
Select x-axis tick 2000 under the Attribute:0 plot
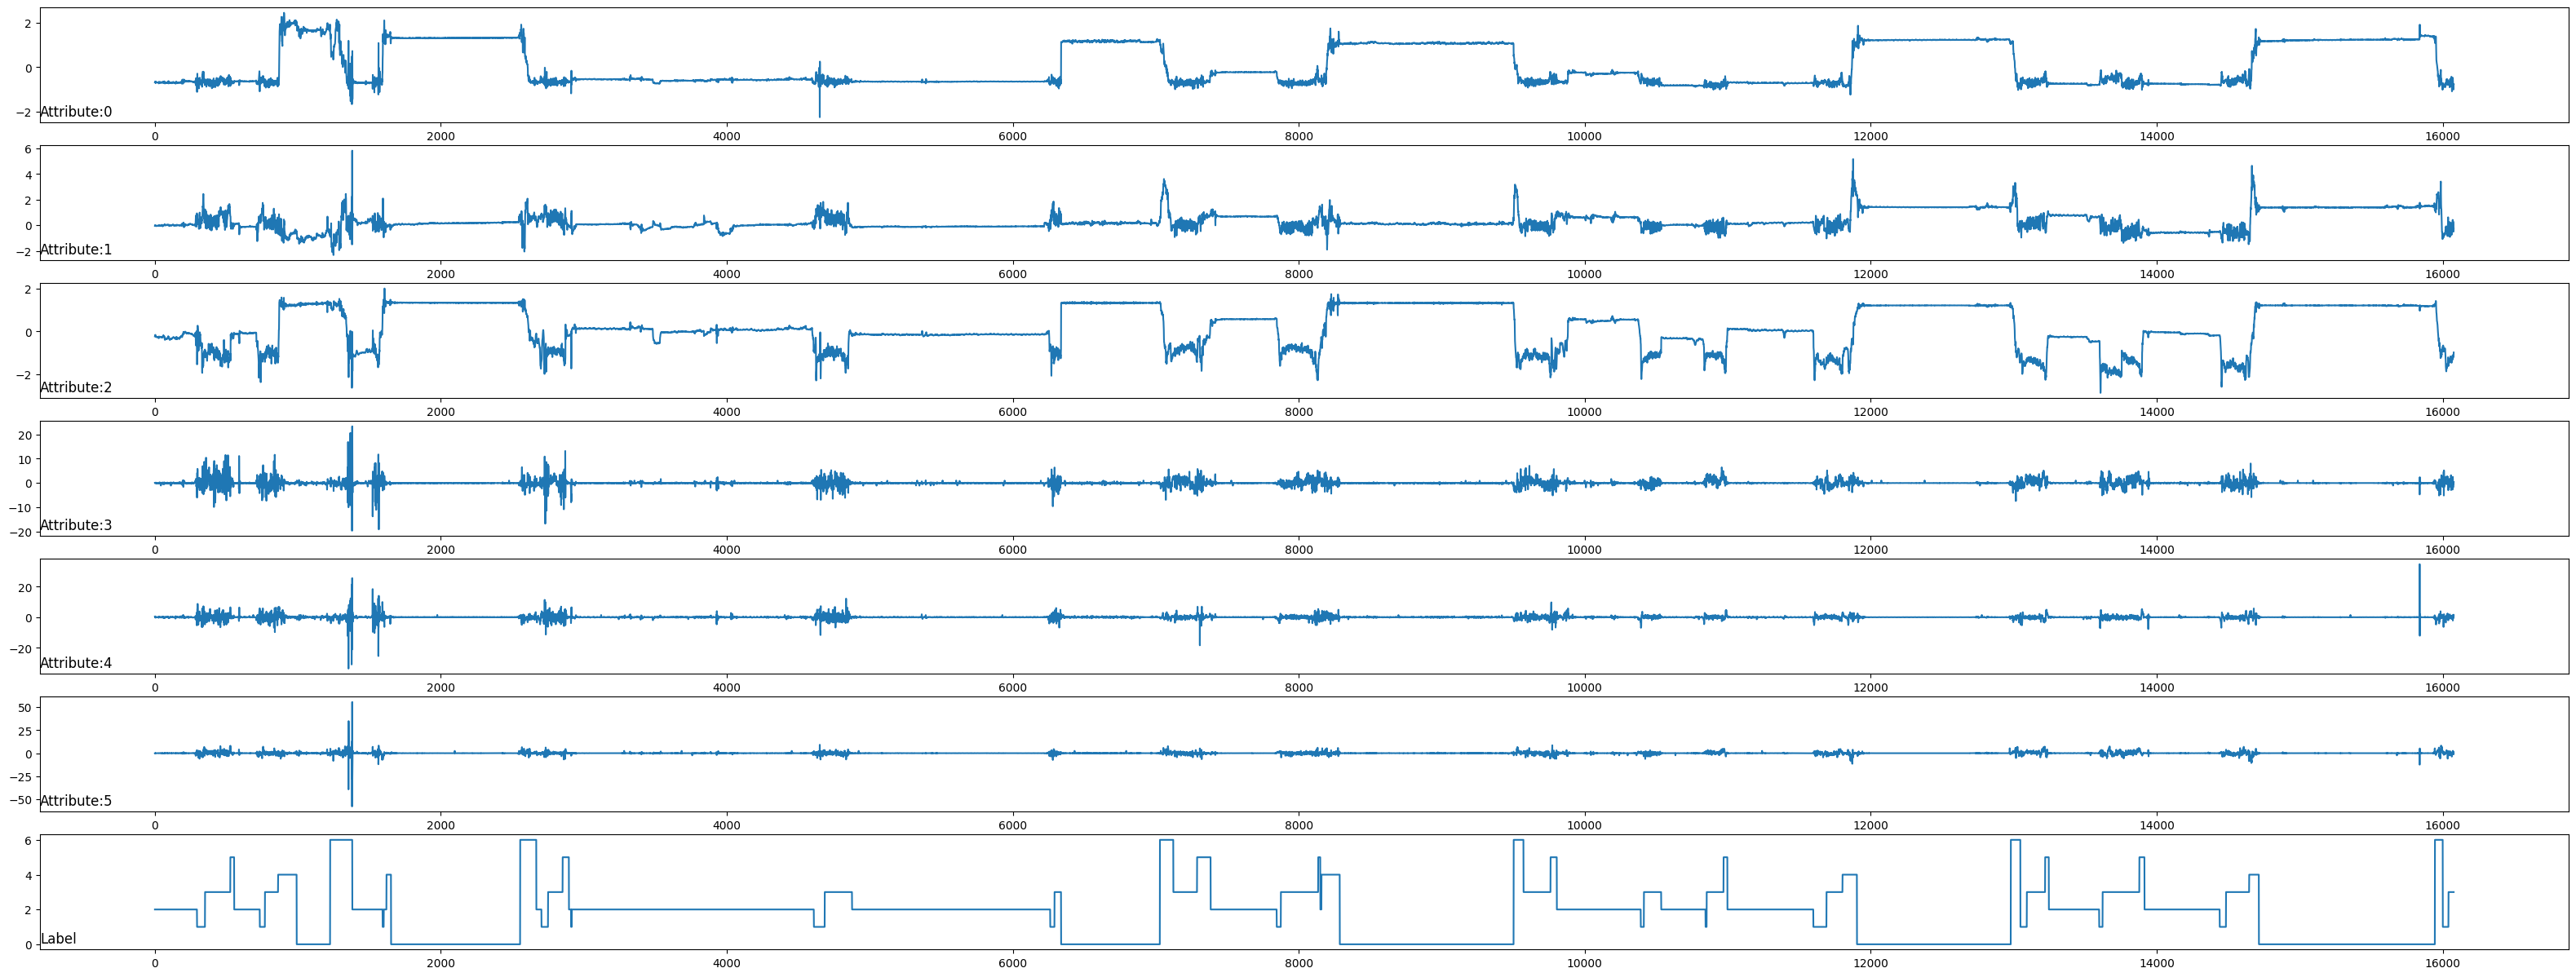pyautogui.click(x=441, y=137)
